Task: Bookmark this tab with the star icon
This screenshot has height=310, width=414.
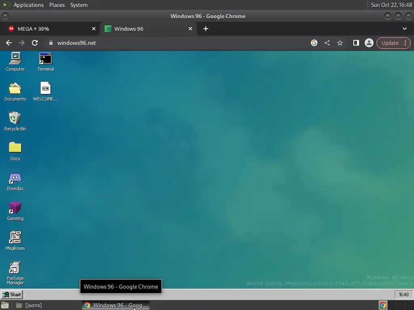Action: tap(340, 43)
